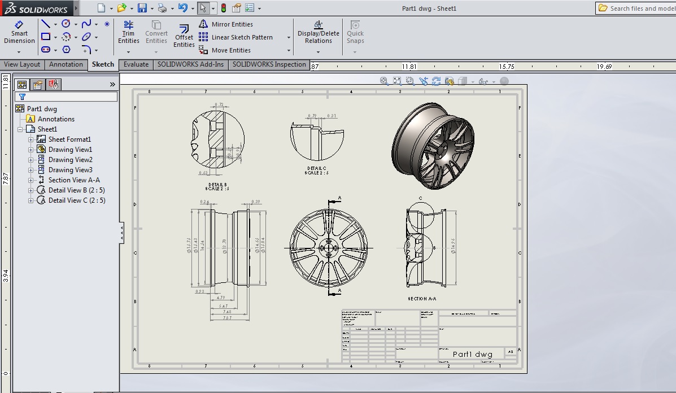Select the Ellipse sketch tool

[x=86, y=37]
